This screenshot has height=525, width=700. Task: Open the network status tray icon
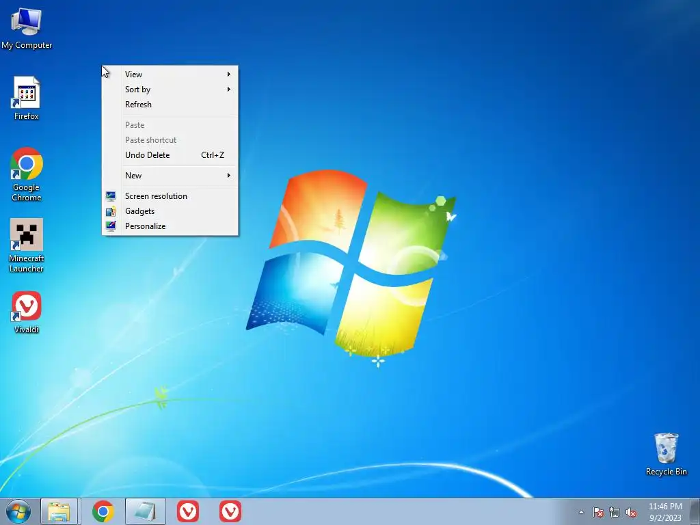click(x=615, y=512)
